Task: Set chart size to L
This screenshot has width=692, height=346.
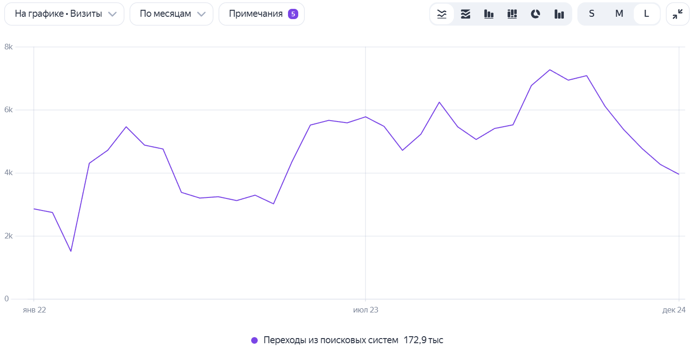Action: pyautogui.click(x=646, y=14)
